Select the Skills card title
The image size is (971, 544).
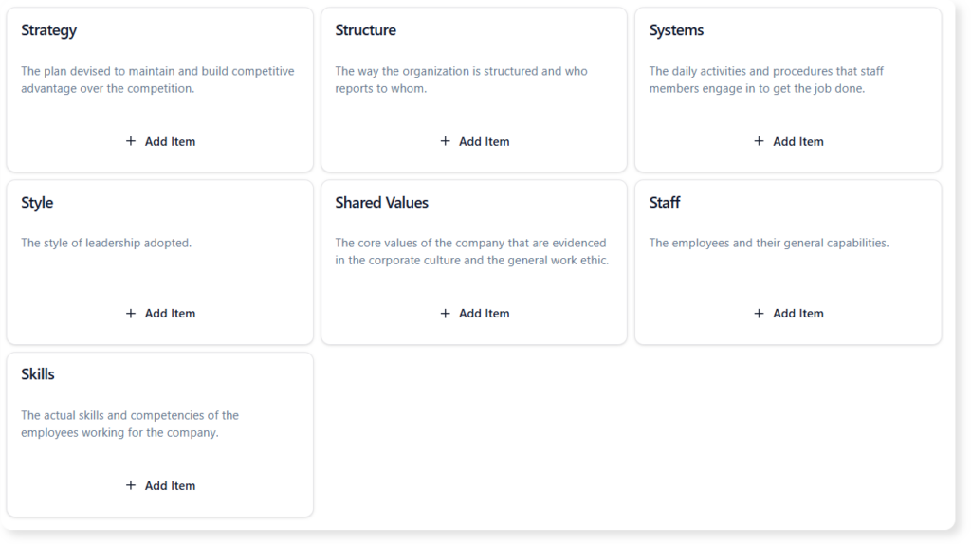click(x=38, y=374)
